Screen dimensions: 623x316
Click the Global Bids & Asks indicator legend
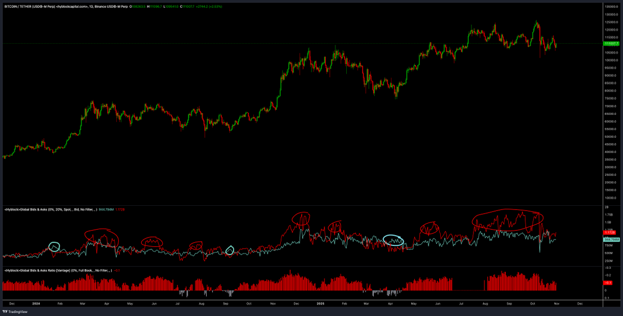click(x=51, y=209)
